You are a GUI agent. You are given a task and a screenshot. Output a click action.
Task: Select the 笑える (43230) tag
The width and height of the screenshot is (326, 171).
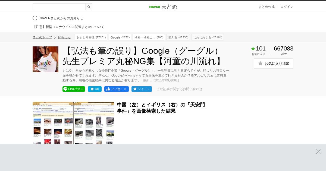coord(178,37)
